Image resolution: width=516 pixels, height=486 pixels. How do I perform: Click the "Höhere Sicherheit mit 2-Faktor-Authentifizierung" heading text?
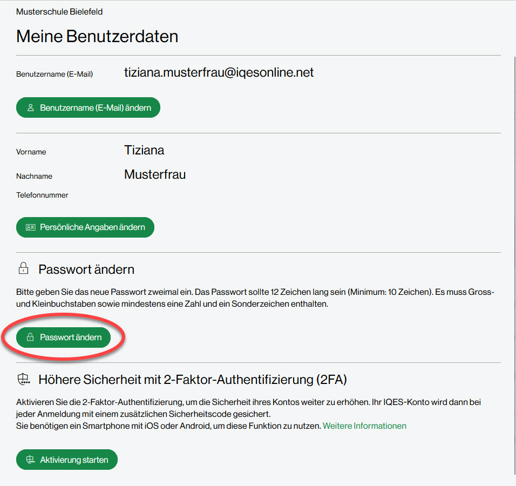[192, 380]
